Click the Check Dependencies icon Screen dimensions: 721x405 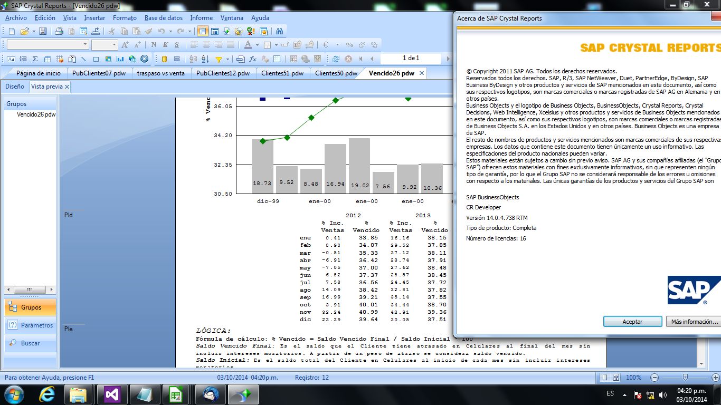250,31
